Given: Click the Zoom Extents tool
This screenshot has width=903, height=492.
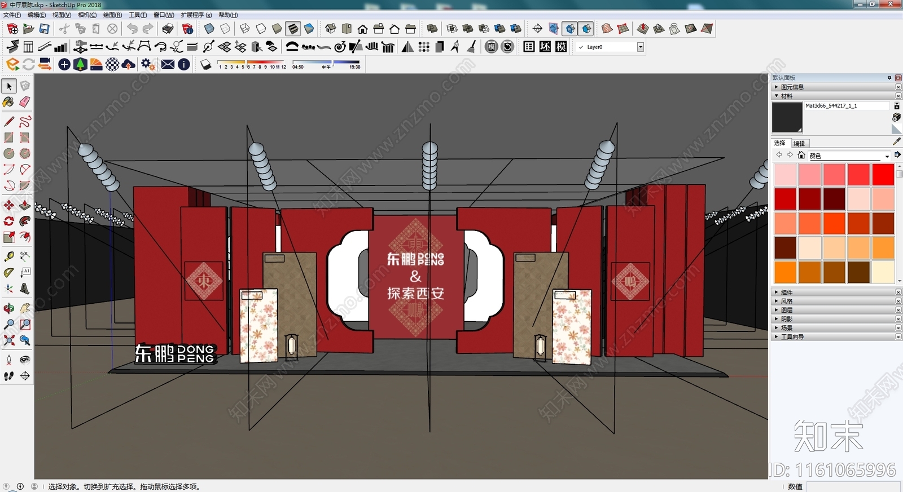Looking at the screenshot, I should (x=9, y=340).
